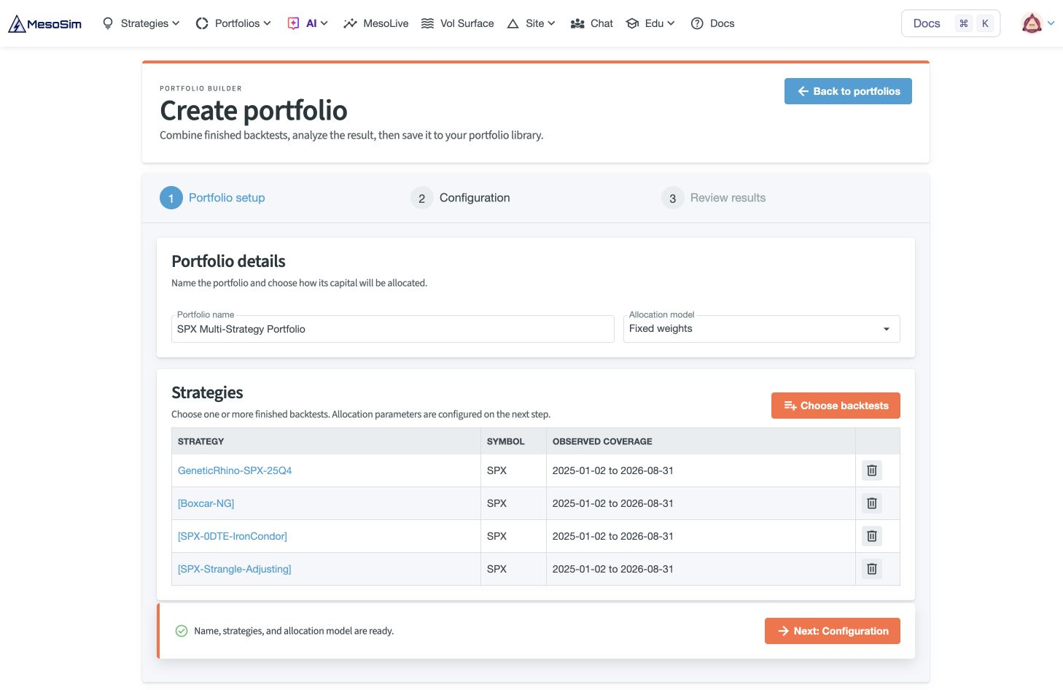Open the [Boxcar-NG] strategy link

click(206, 503)
